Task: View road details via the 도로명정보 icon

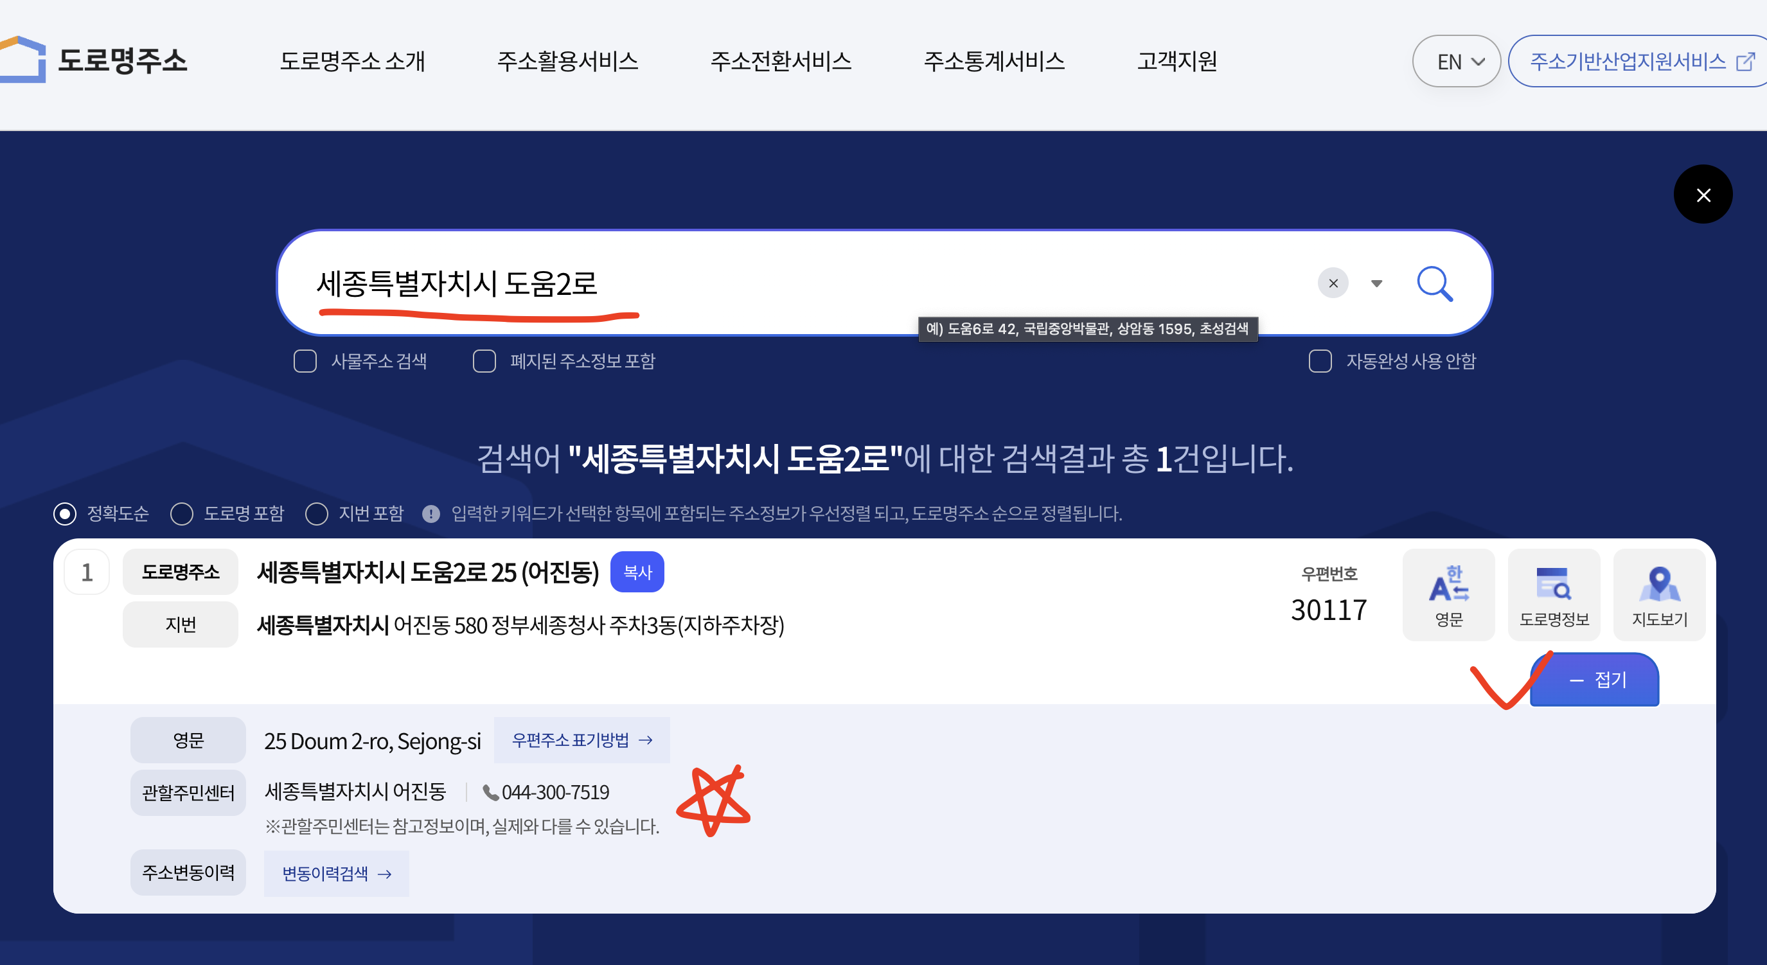Action: [x=1554, y=594]
